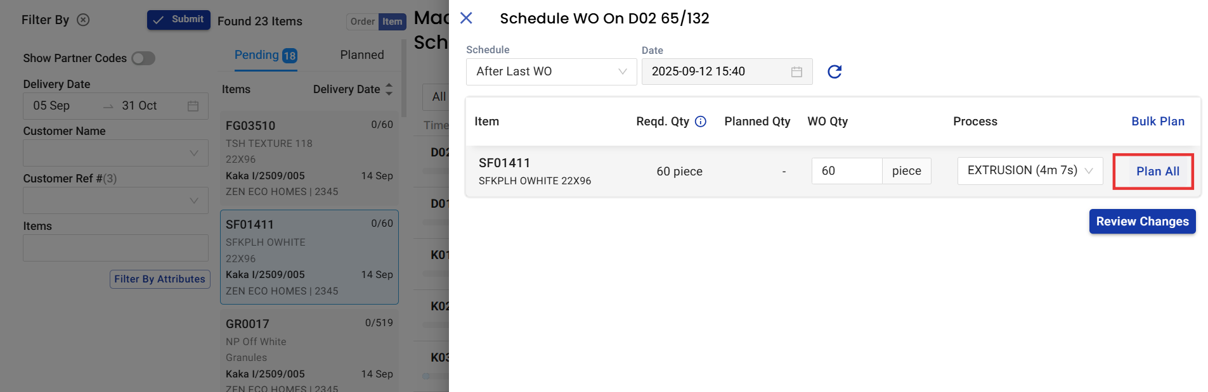
Task: Click the refresh icon beside the date field
Action: coord(835,72)
